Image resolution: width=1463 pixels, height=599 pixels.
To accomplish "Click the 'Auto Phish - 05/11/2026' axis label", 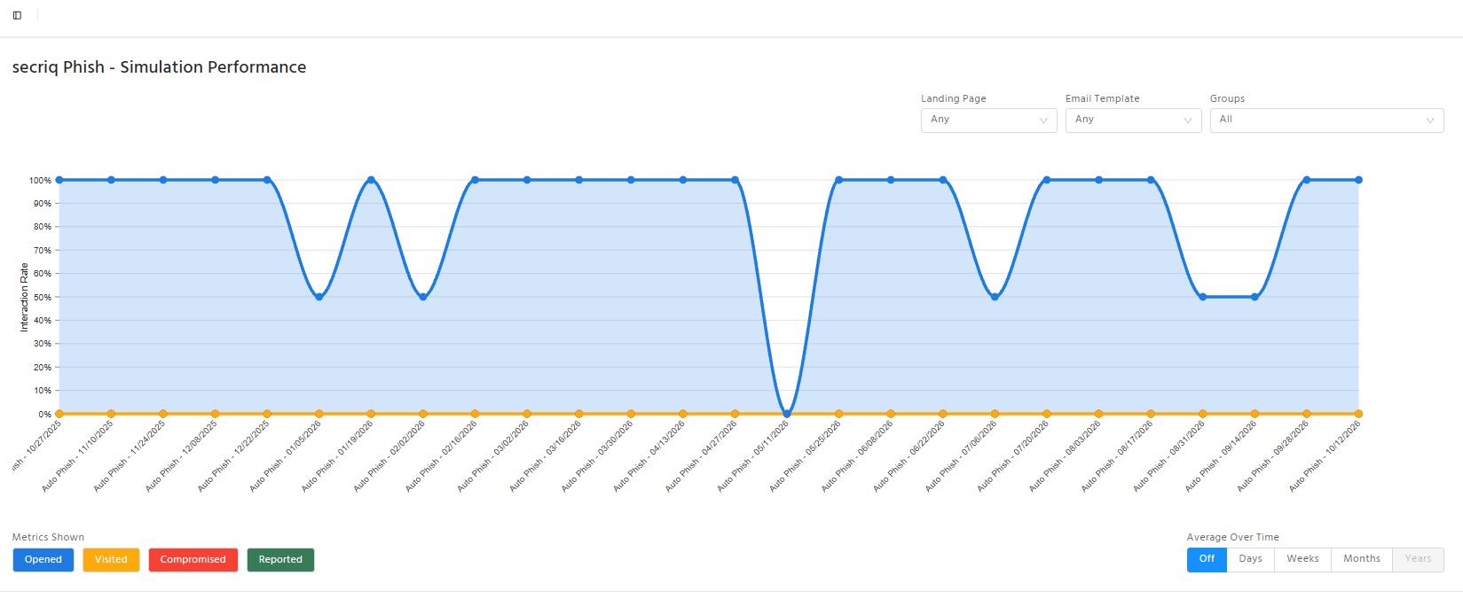I will point(753,456).
